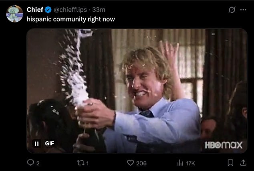This screenshot has height=171, width=254.
Task: Open the @chiefflips handle link
Action: [70, 10]
